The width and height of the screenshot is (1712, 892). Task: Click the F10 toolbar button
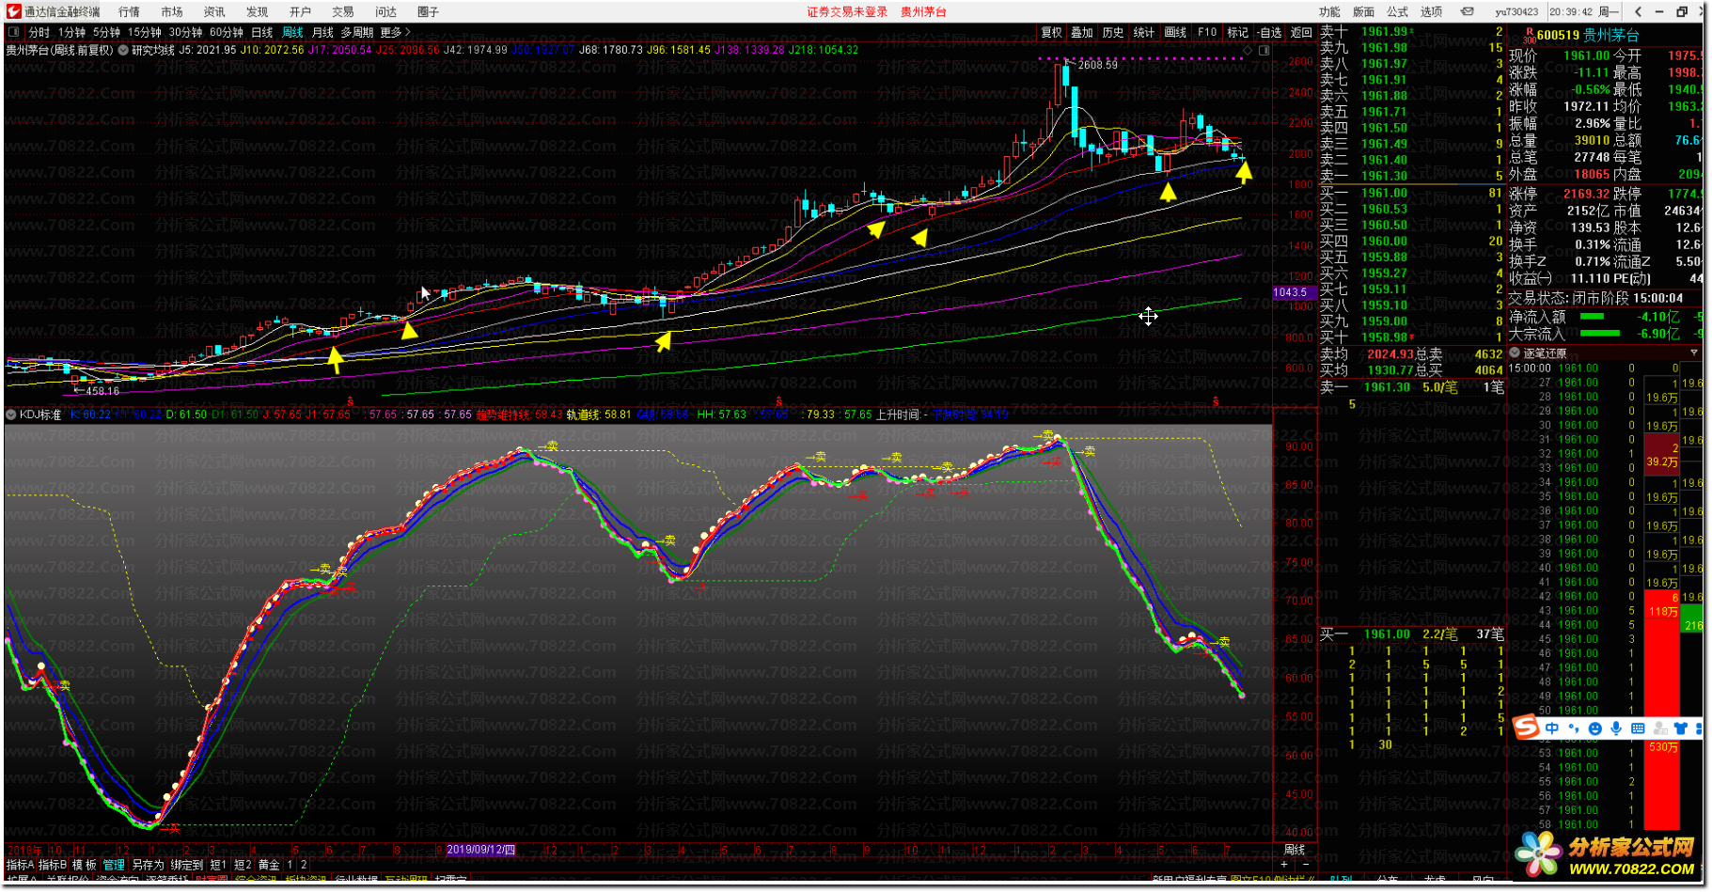[1207, 32]
